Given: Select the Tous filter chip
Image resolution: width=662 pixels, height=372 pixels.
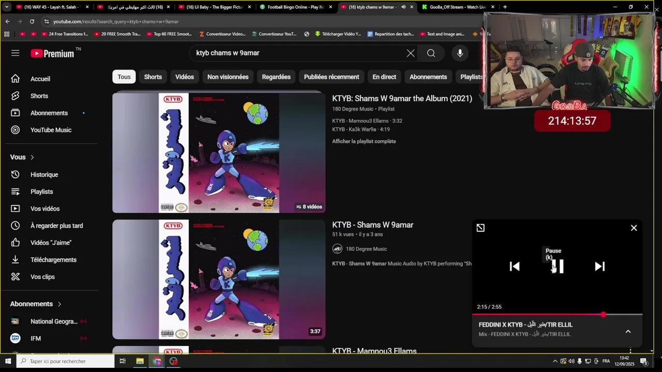Looking at the screenshot, I should click(x=124, y=77).
